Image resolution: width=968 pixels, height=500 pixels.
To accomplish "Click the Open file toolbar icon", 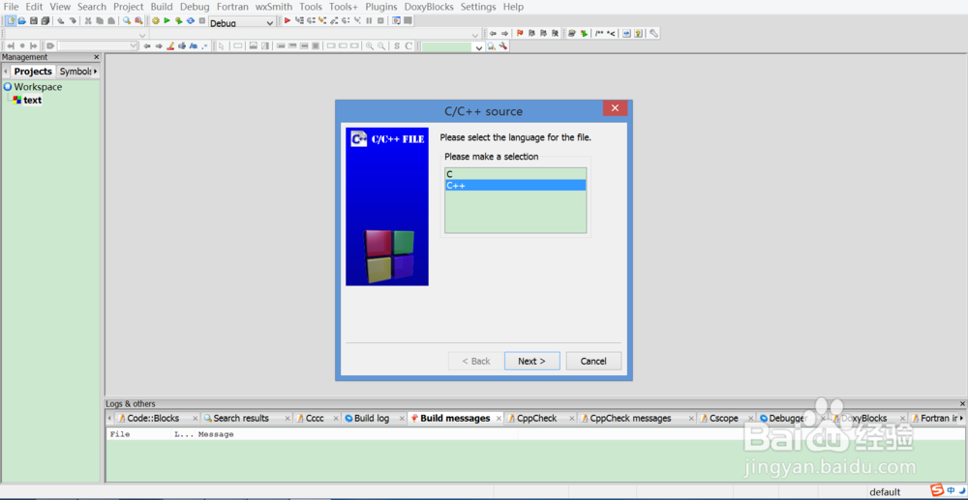I will [21, 20].
